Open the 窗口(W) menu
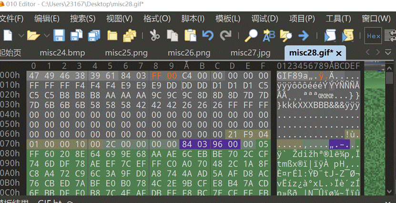This screenshot has width=396, height=203. pos(376,19)
